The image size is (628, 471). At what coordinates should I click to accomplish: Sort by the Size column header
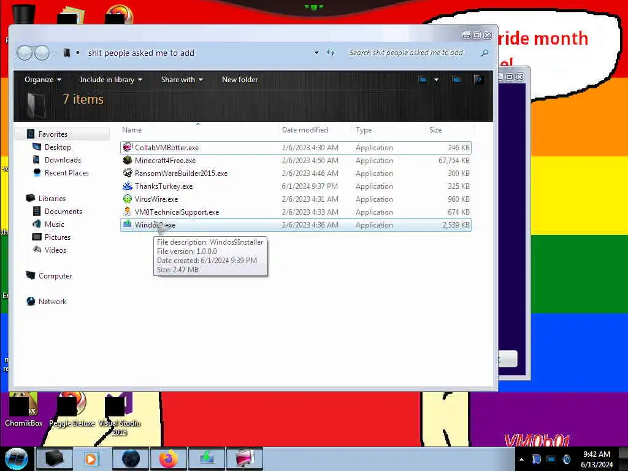(449, 130)
